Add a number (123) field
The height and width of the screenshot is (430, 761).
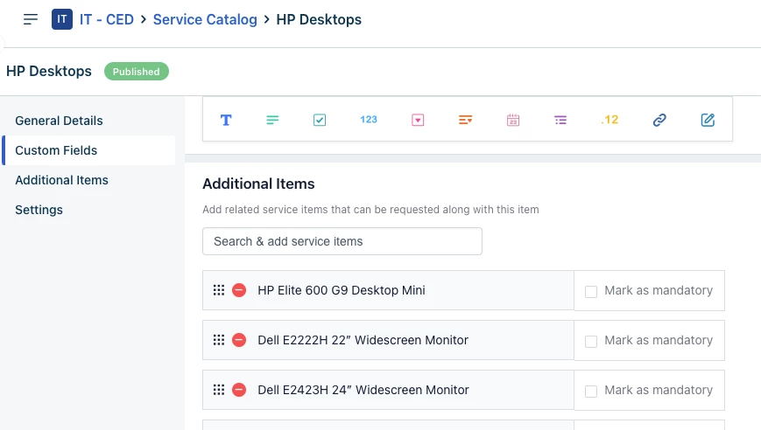(x=369, y=120)
